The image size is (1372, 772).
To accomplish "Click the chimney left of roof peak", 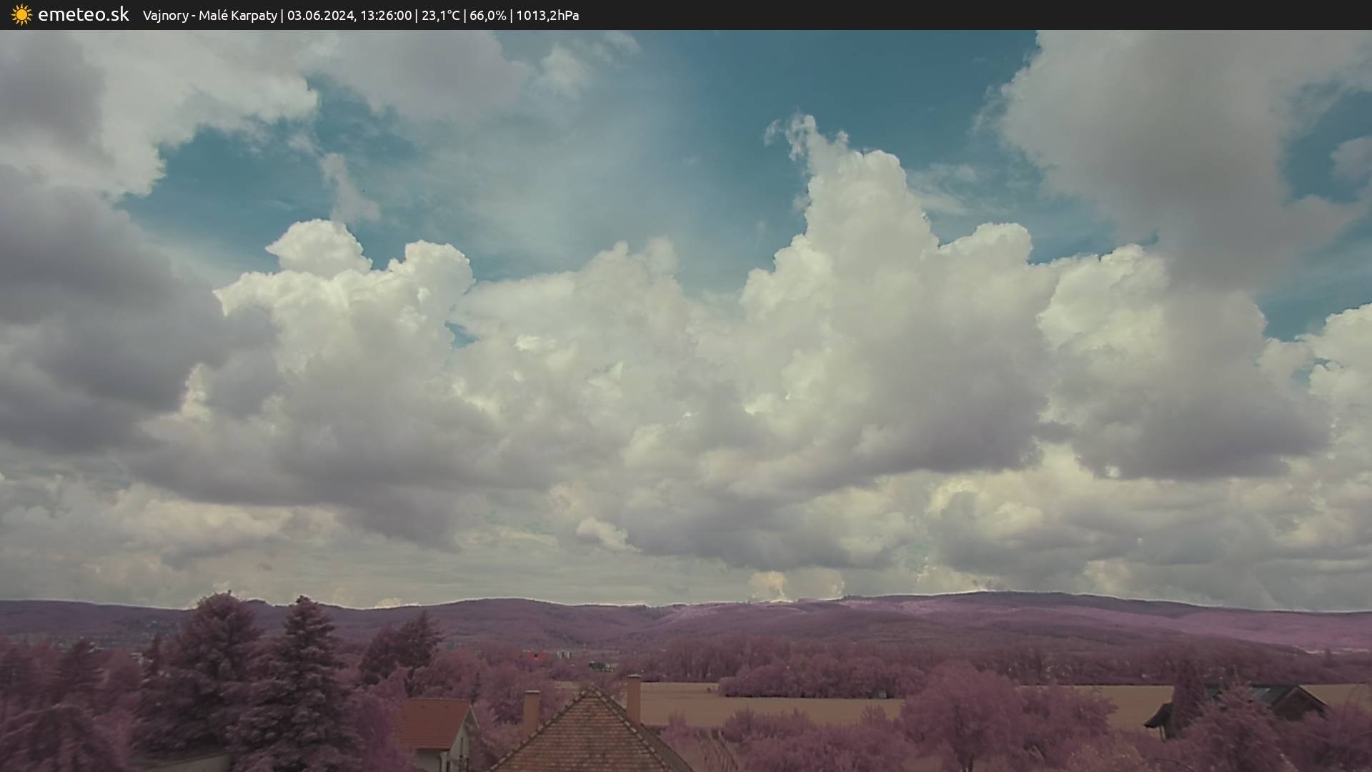I will (531, 712).
